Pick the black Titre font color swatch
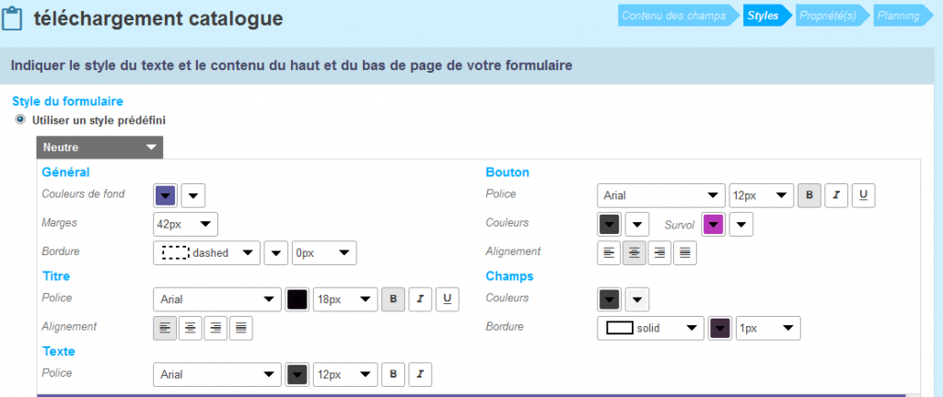This screenshot has height=397, width=943. 297,299
